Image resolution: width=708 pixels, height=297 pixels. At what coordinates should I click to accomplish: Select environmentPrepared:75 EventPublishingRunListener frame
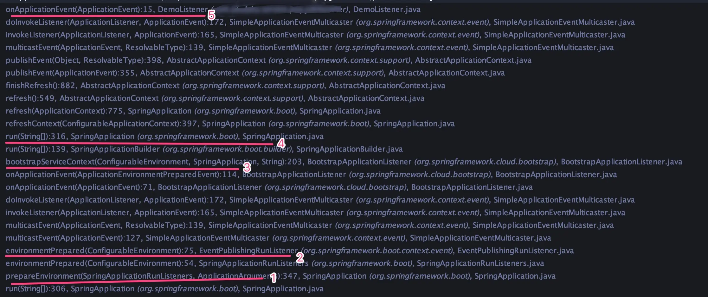click(290, 250)
